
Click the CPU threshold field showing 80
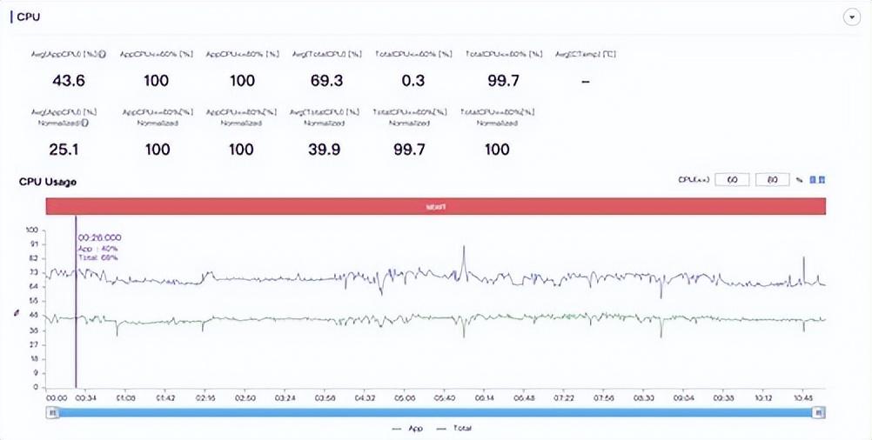point(772,180)
